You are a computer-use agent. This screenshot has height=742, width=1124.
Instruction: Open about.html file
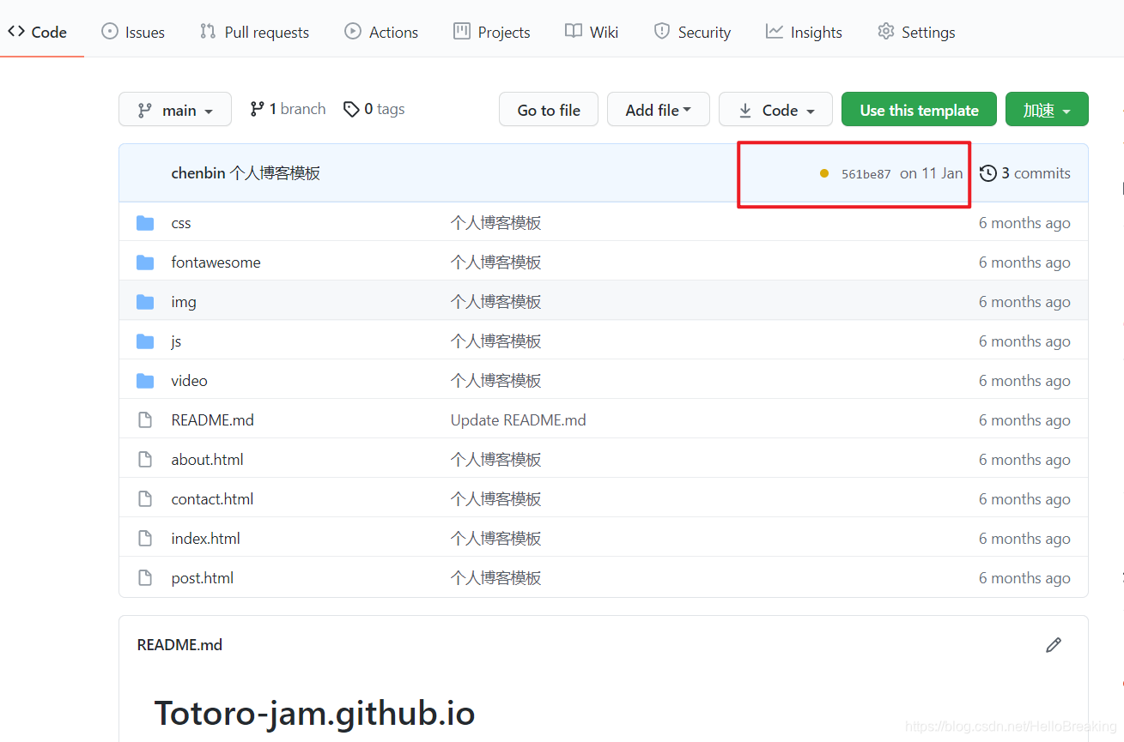(x=207, y=460)
